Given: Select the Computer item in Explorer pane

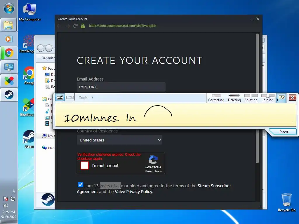Looking at the screenshot, I should click(48, 136).
